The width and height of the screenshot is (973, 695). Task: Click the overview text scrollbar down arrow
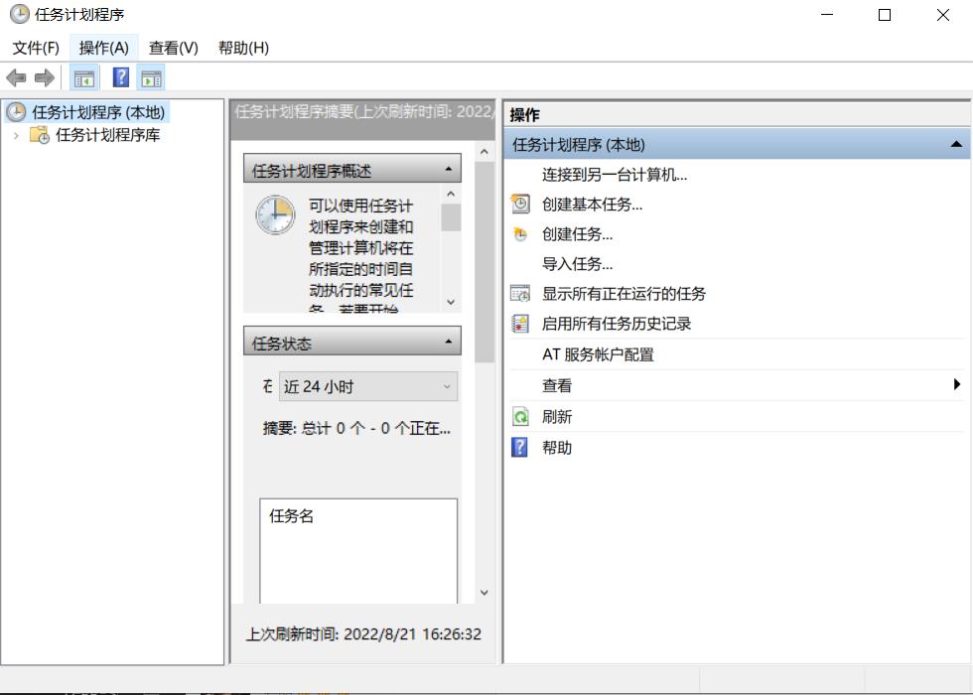coord(451,302)
